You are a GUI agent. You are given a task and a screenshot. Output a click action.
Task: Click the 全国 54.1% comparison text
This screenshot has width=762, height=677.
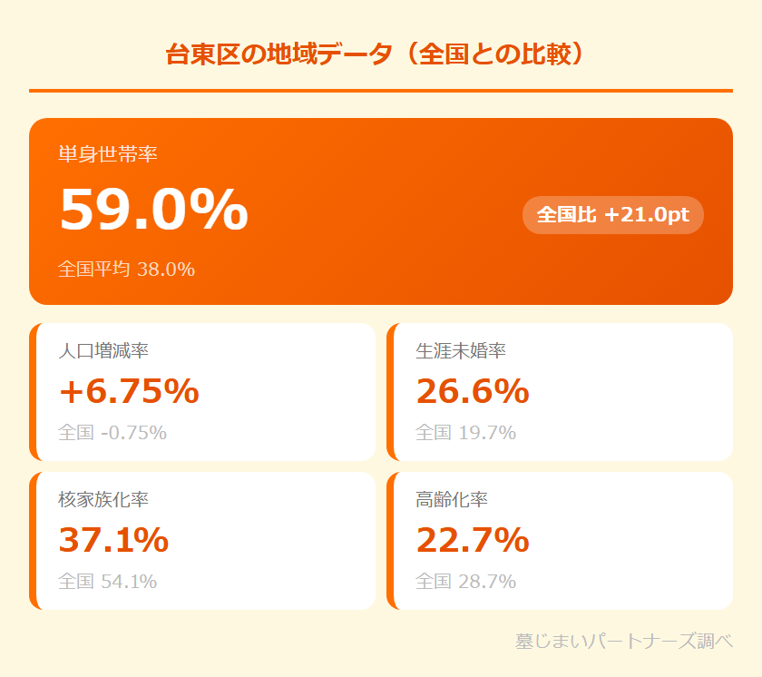point(107,581)
